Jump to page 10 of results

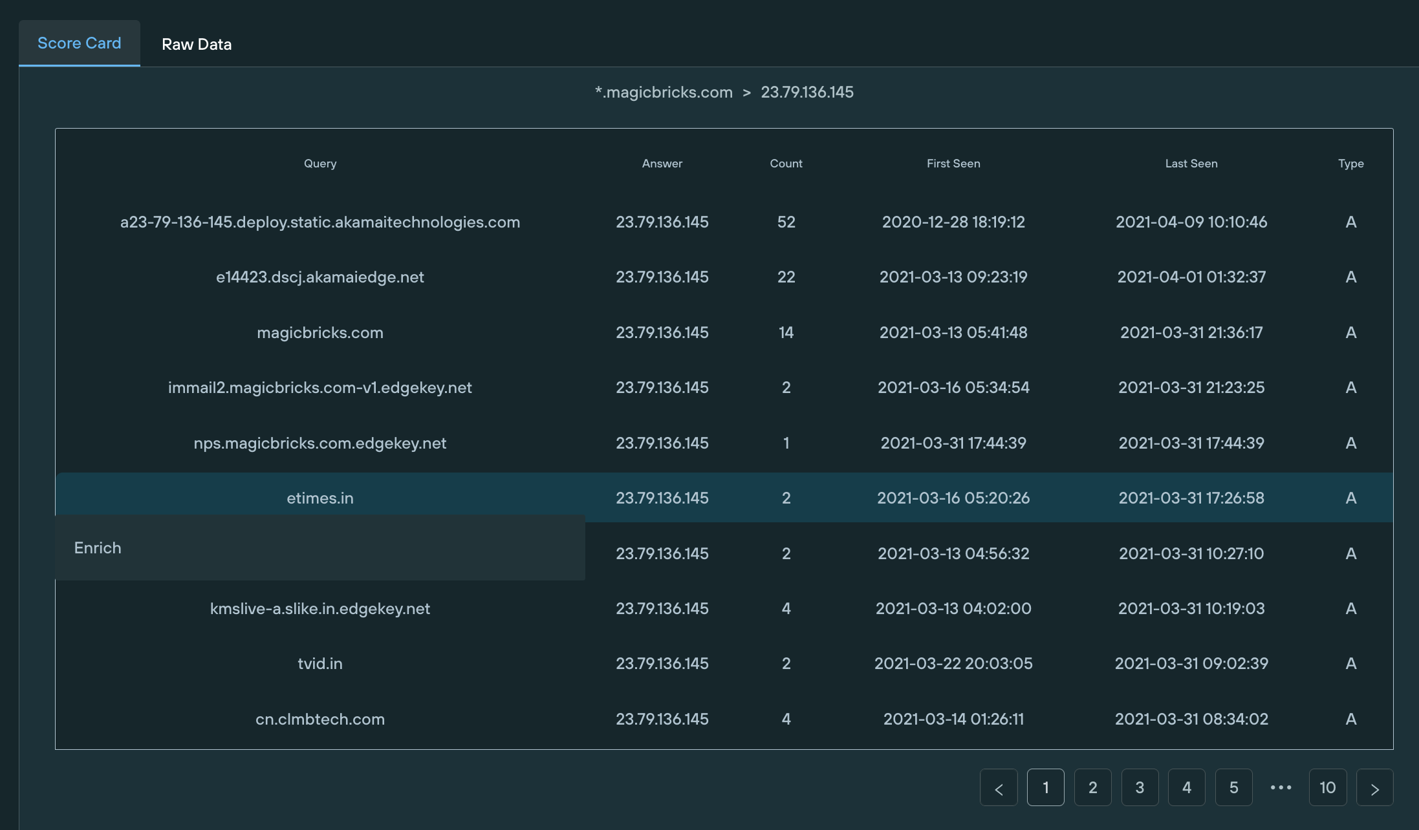1327,788
